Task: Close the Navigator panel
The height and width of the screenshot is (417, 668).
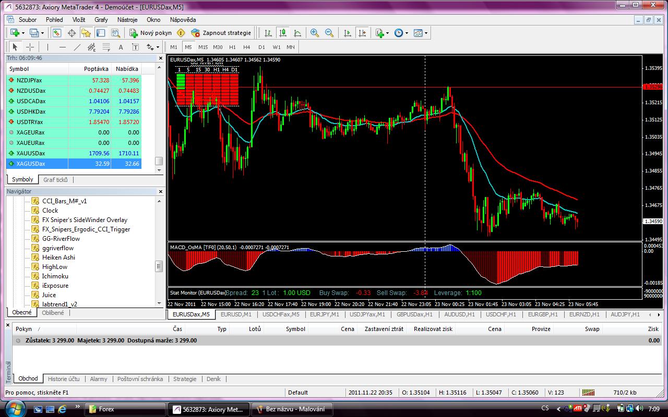Action: 160,191
